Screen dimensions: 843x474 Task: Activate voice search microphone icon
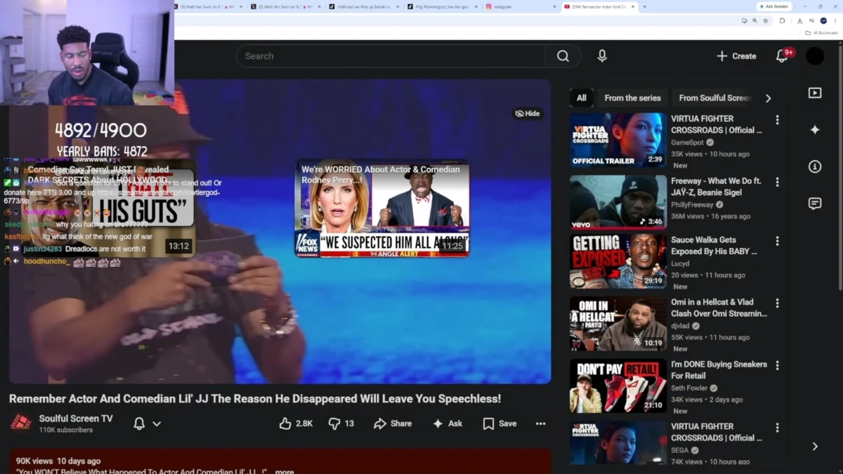pos(602,56)
